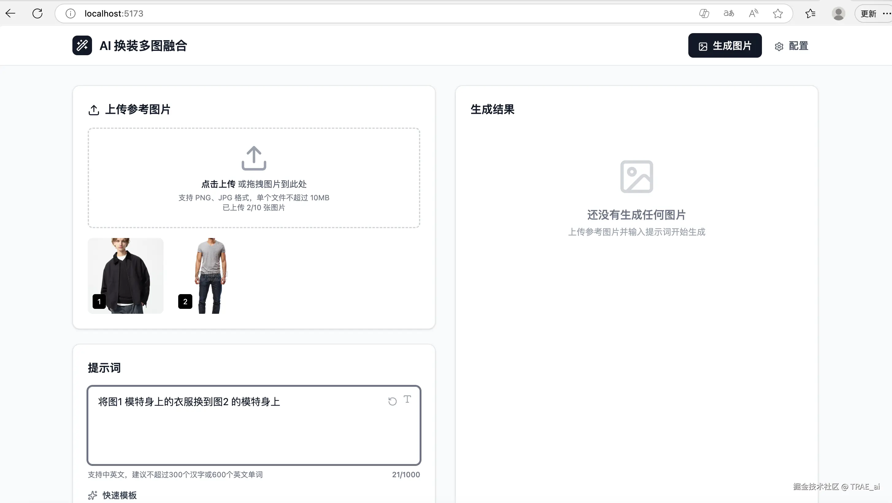This screenshot has height=503, width=892.
Task: Add page to favorites star
Action: tap(778, 13)
